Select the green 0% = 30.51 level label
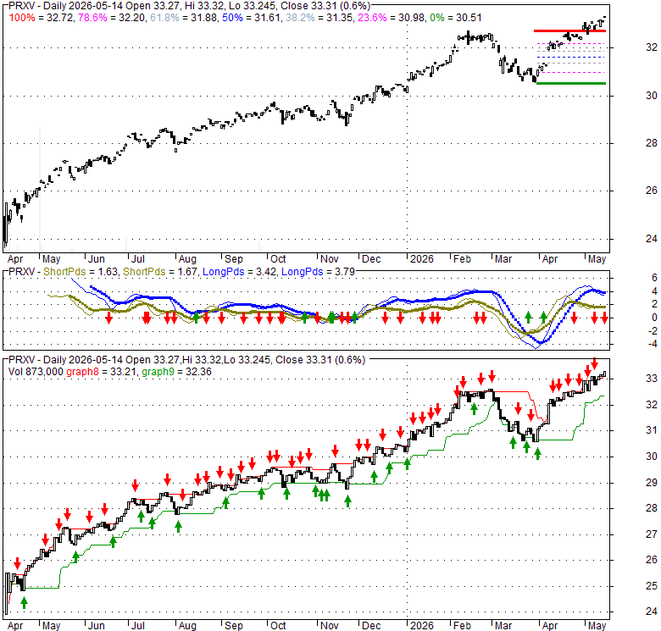 pos(456,18)
